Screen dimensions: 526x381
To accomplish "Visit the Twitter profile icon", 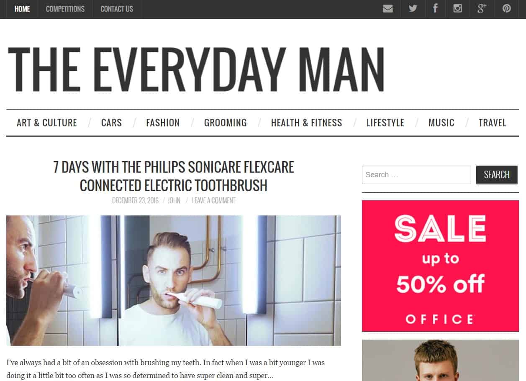I will coord(413,9).
